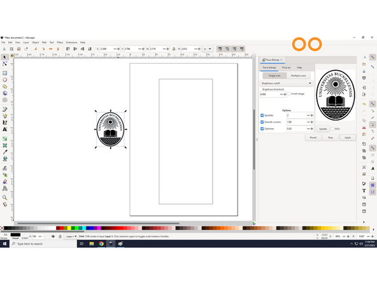Select the Tweak tool
377x283 pixels.
coord(4,168)
